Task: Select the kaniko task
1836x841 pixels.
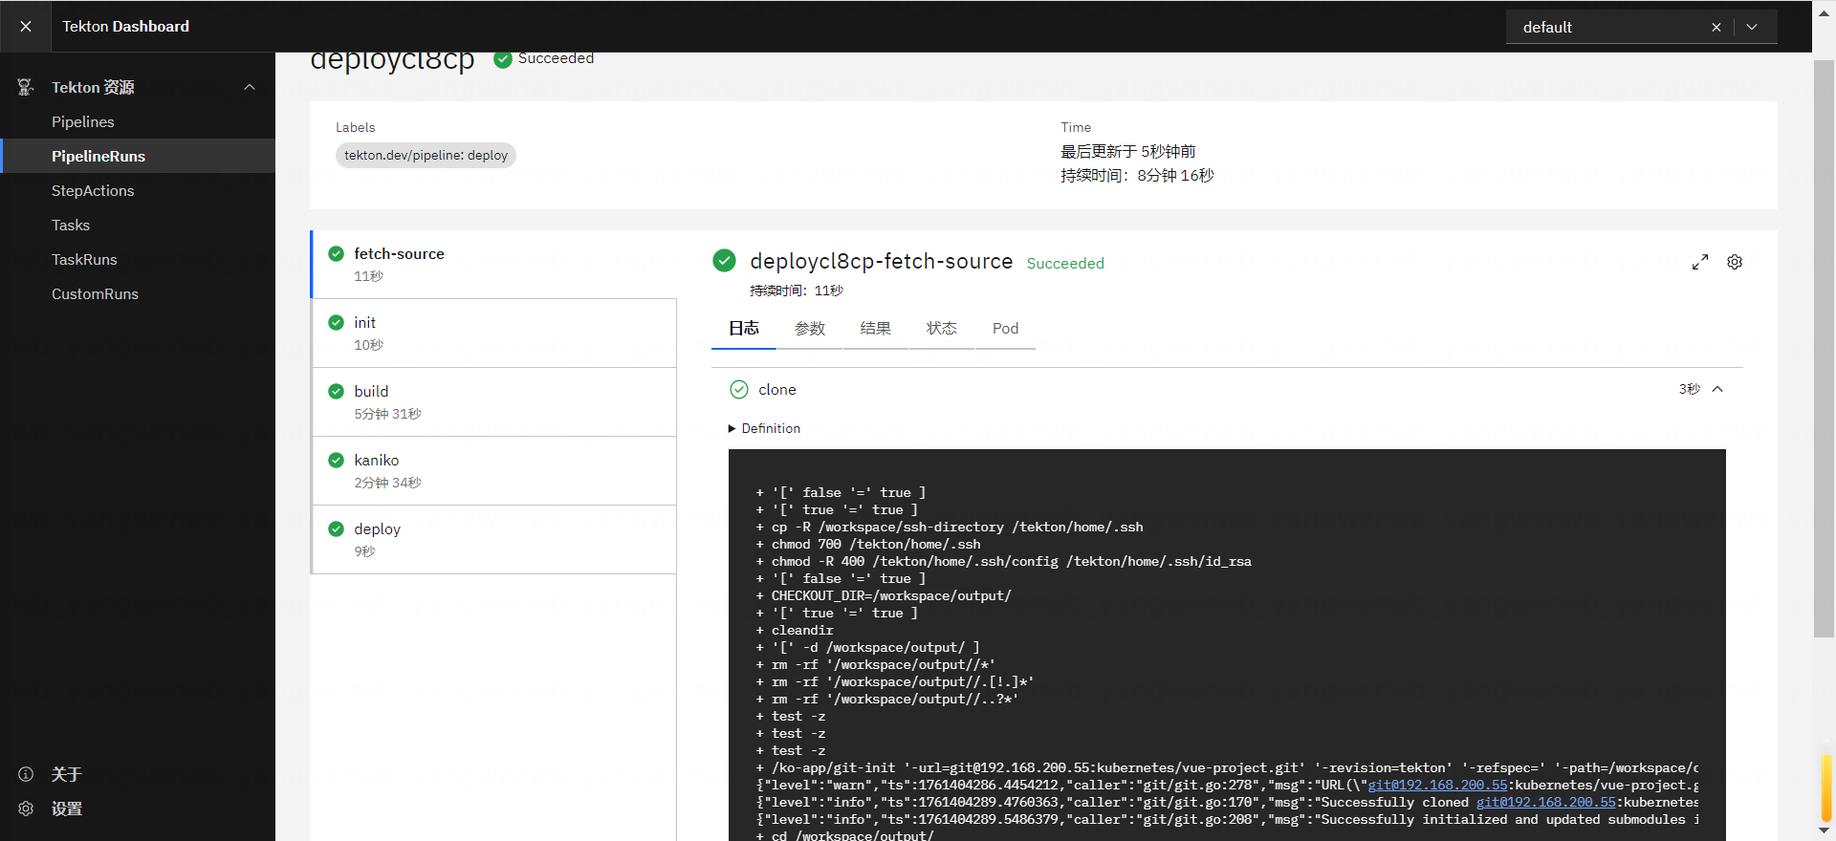Action: 493,470
